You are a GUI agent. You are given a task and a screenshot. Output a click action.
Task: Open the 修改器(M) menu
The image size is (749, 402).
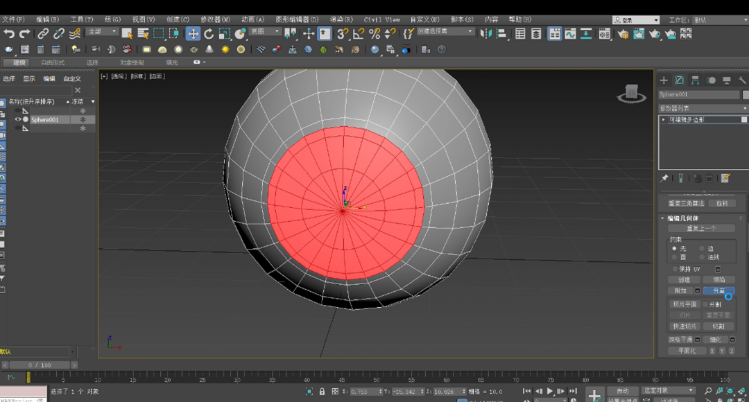pyautogui.click(x=215, y=19)
